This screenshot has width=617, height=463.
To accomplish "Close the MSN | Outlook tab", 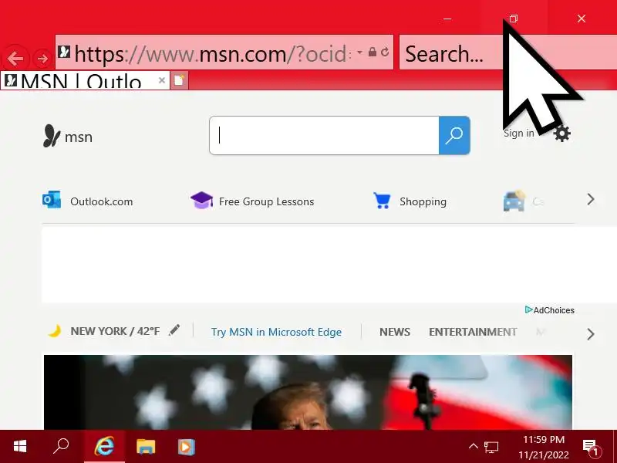I will pos(161,80).
